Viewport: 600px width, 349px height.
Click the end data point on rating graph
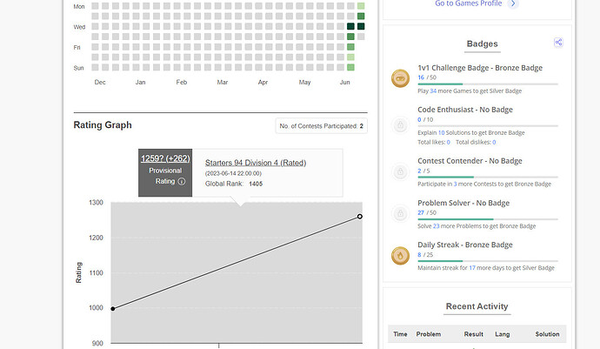[x=360, y=217]
